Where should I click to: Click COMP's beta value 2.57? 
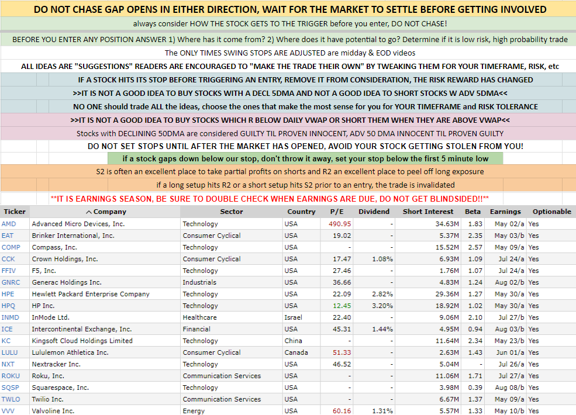point(475,247)
